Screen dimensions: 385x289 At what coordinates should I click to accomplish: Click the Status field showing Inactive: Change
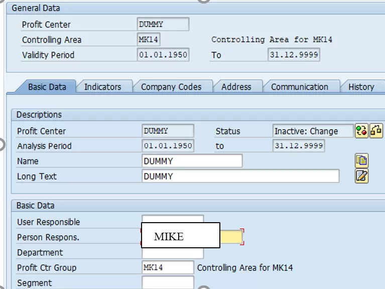313,131
